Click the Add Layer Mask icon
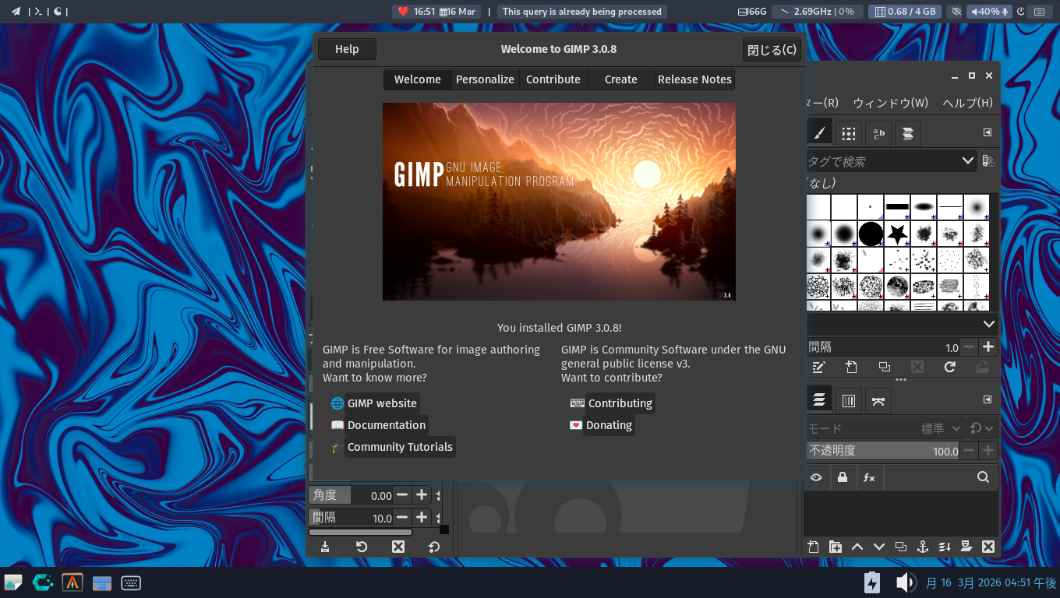Image resolution: width=1060 pixels, height=598 pixels. (966, 547)
